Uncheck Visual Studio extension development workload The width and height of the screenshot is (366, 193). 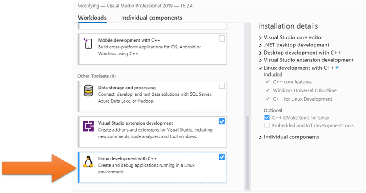[x=222, y=121]
